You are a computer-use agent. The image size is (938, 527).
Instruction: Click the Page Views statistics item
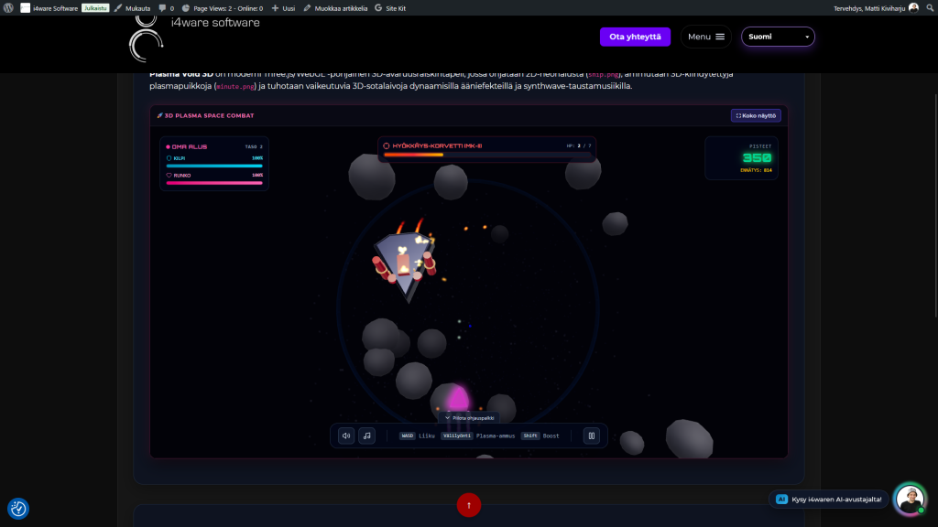[223, 8]
